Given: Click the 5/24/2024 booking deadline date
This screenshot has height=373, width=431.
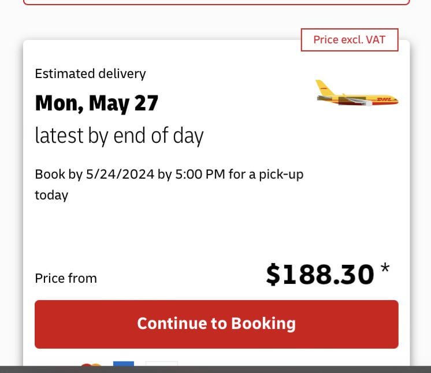Looking at the screenshot, I should coord(120,174).
